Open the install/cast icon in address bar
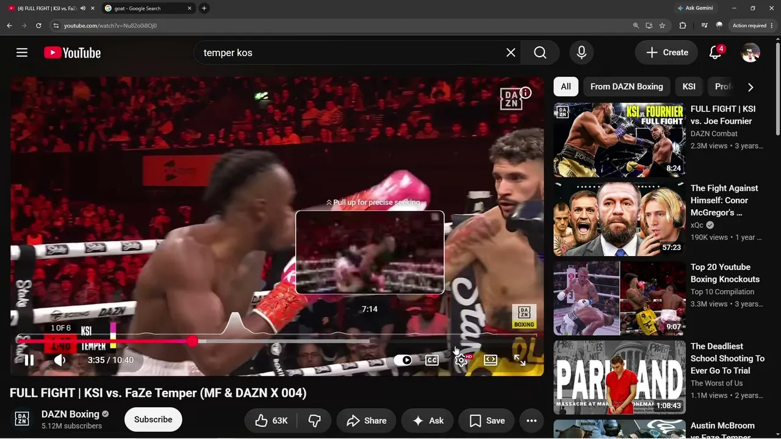Image resolution: width=781 pixels, height=439 pixels. point(649,26)
